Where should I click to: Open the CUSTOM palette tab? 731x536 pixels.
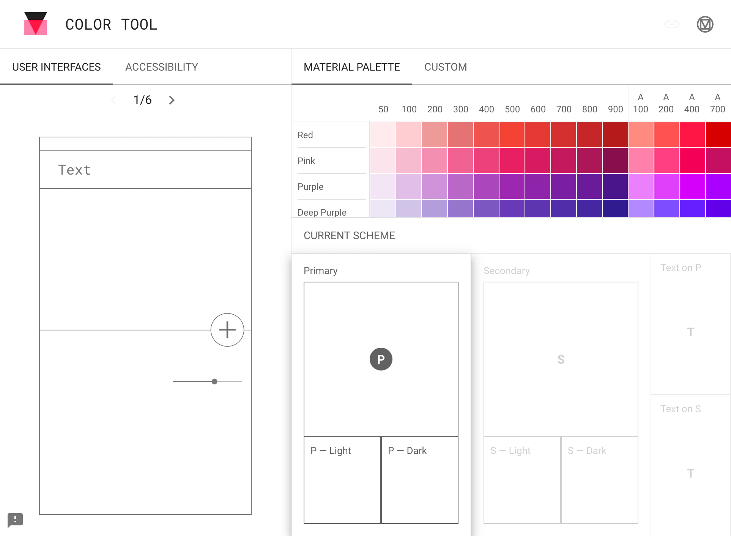click(446, 67)
